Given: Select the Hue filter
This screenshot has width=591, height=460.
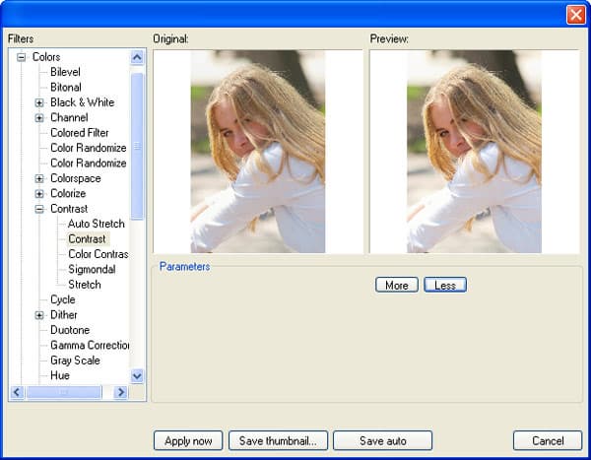Looking at the screenshot, I should tap(59, 375).
